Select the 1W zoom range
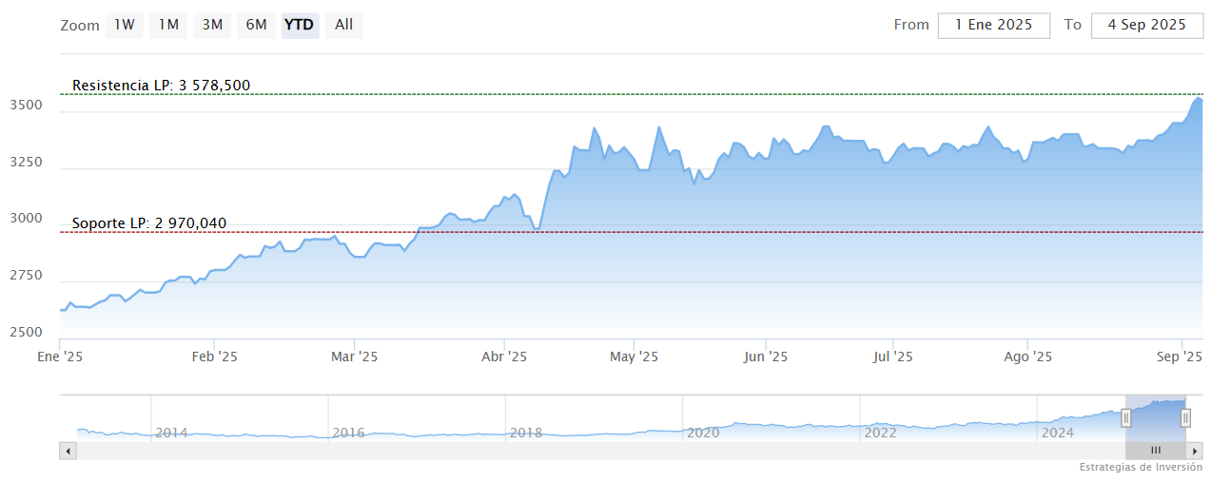The width and height of the screenshot is (1211, 482). pos(125,25)
